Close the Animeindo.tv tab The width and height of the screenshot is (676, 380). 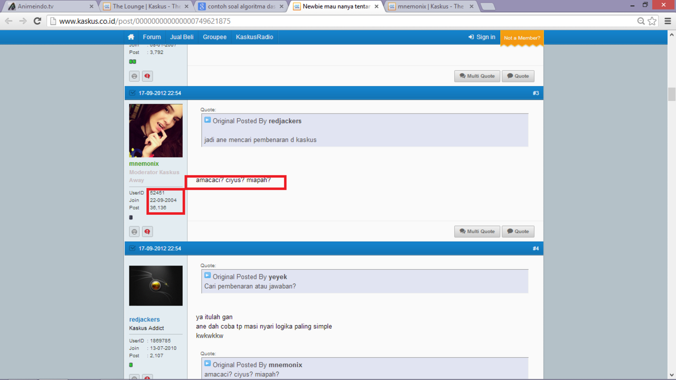91,6
